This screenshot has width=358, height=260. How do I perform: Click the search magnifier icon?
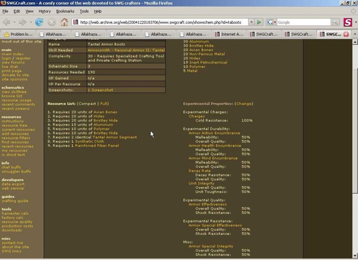pyautogui.click(x=335, y=22)
